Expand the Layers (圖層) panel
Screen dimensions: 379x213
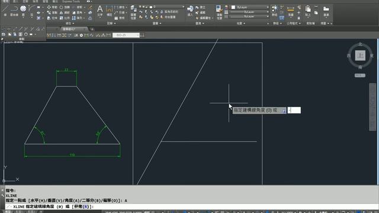coord(157,24)
